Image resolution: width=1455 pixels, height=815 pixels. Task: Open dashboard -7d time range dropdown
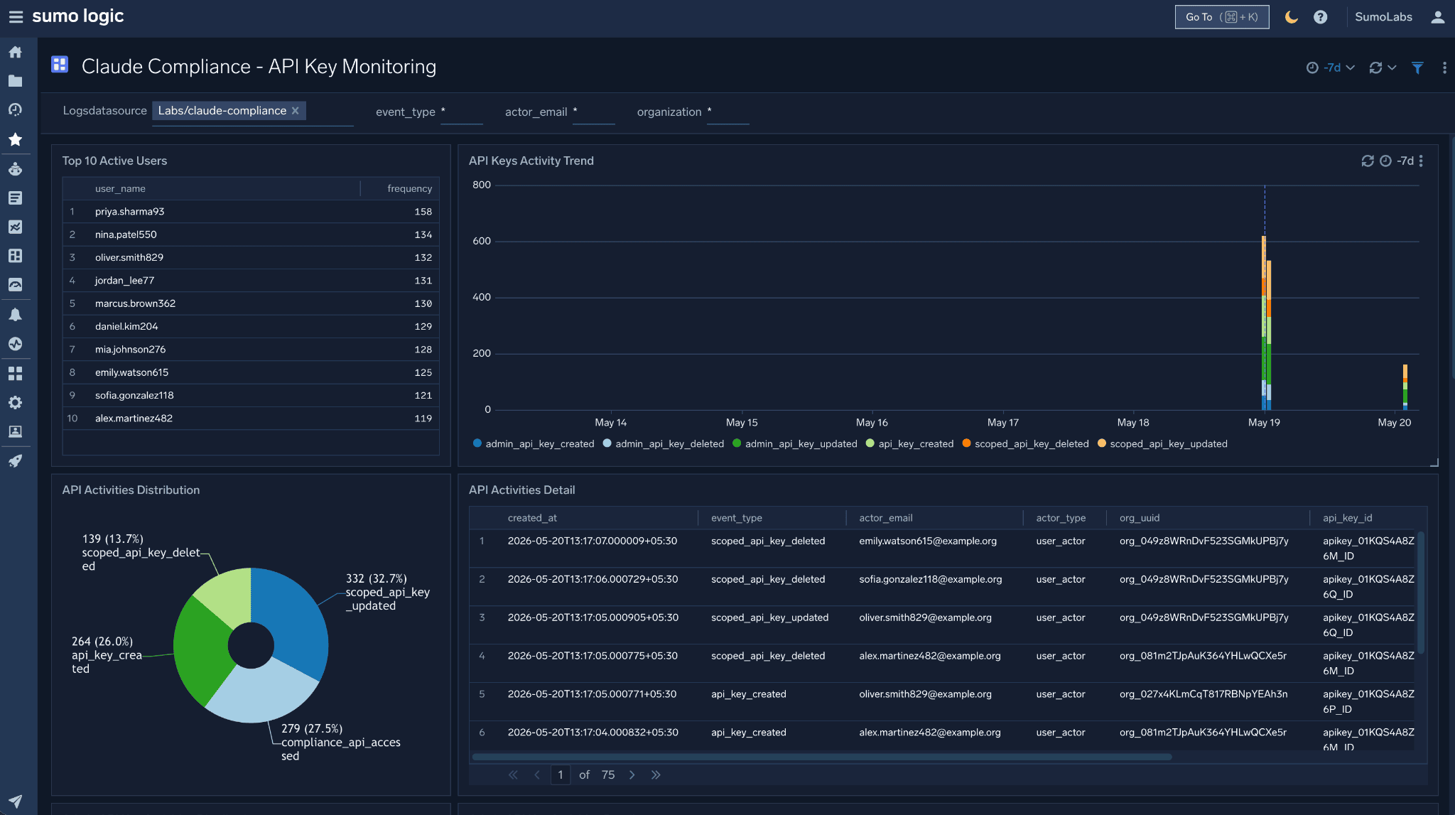point(1331,68)
